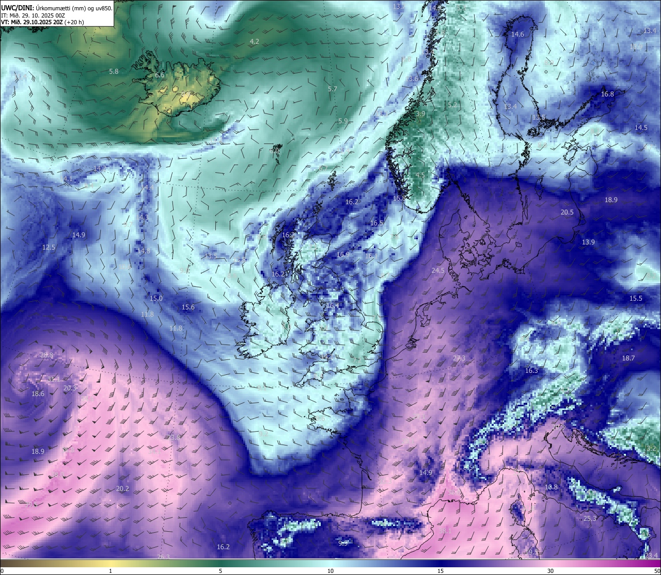The width and height of the screenshot is (661, 575).
Task: Click the 10 tick on the color scale
Action: pyautogui.click(x=330, y=571)
